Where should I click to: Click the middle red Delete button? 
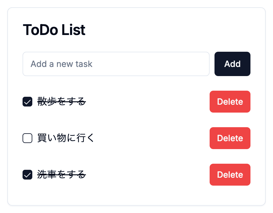click(x=230, y=138)
